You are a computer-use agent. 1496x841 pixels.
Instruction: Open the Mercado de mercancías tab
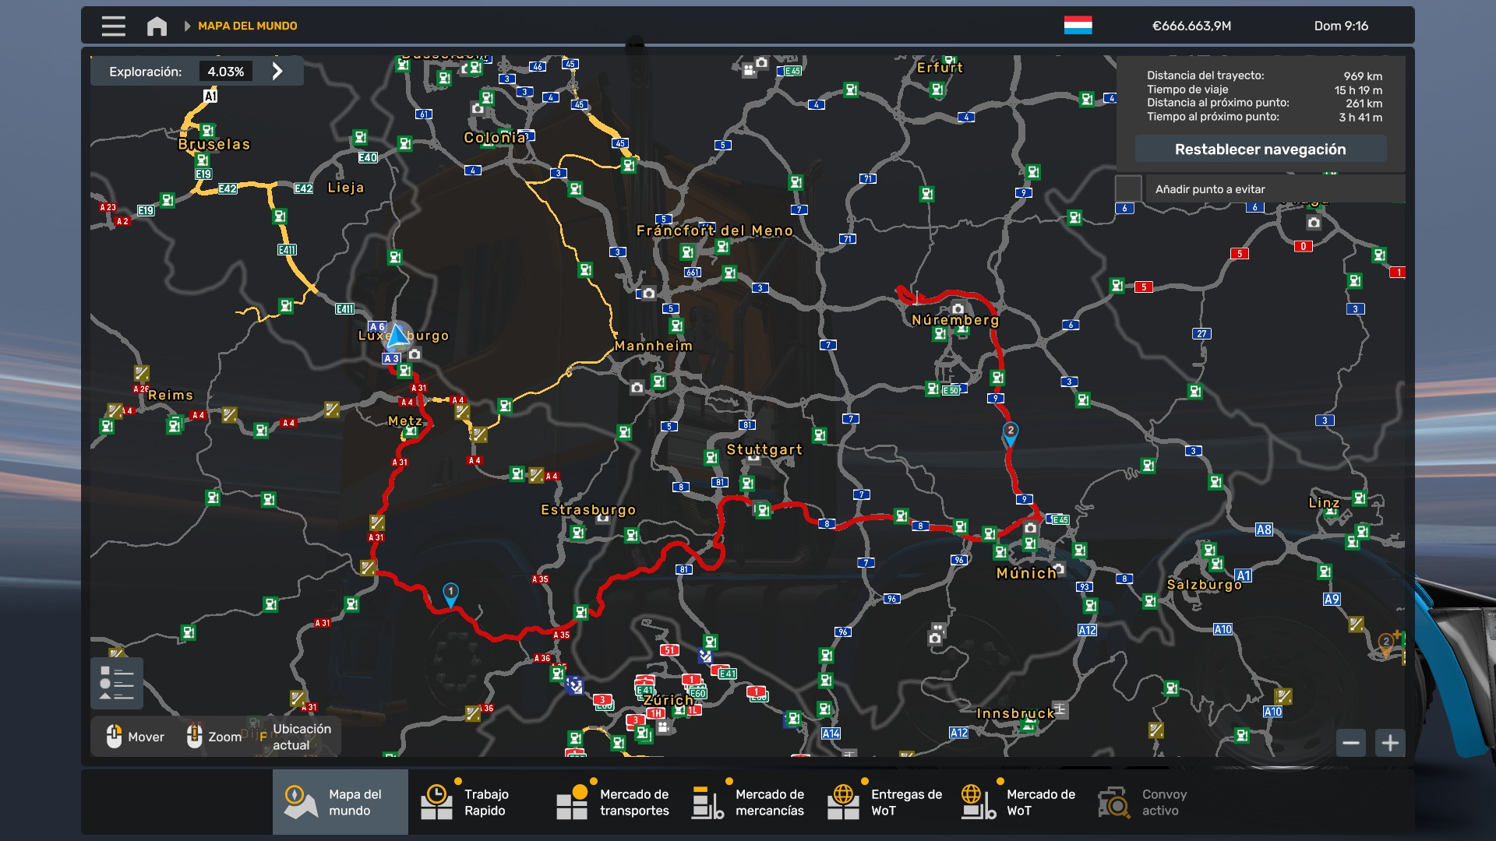(x=748, y=802)
